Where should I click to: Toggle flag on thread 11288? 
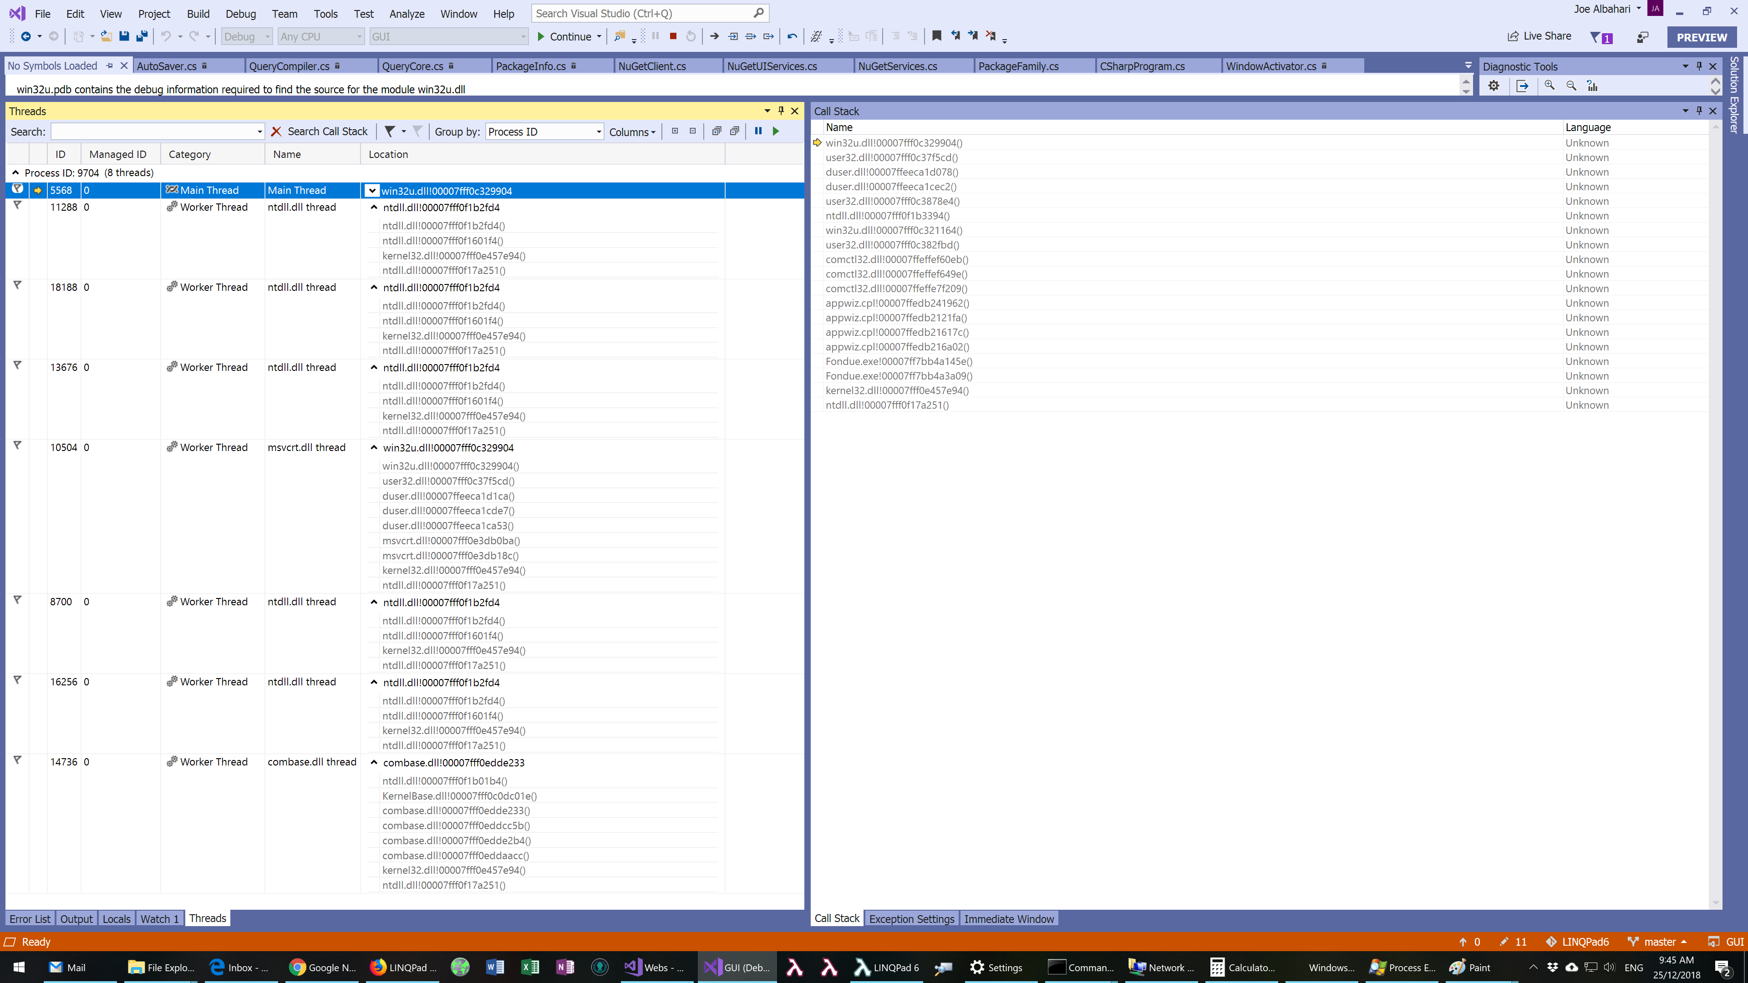point(18,205)
